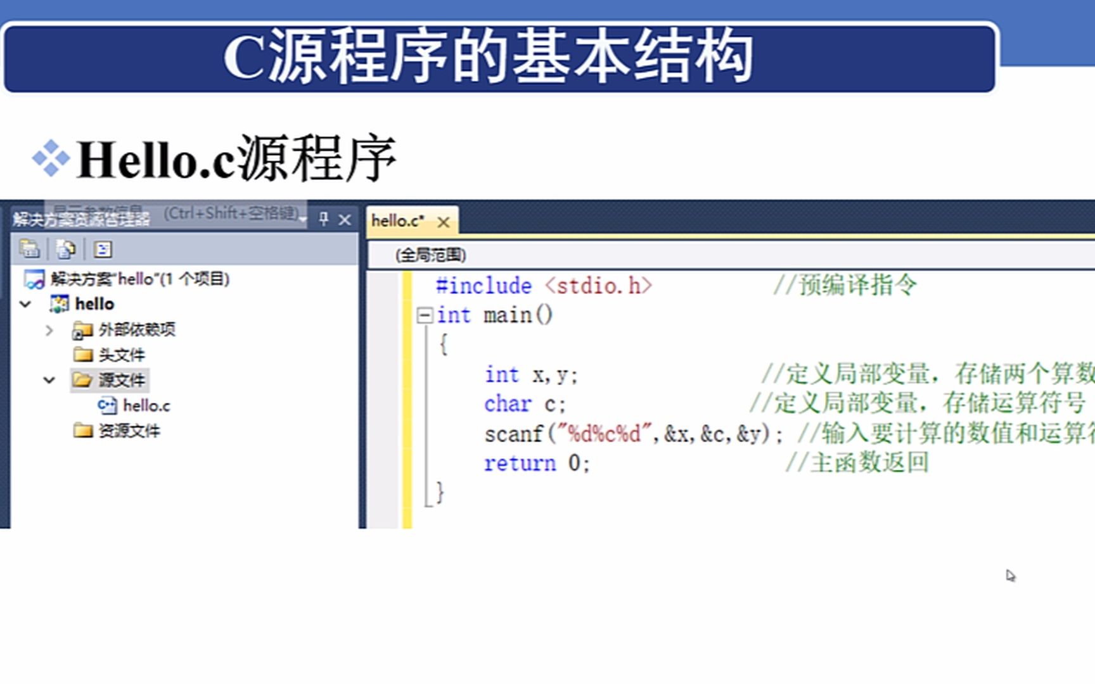
Task: Open the Solution Explorer window position dropdown arrow
Action: [304, 220]
